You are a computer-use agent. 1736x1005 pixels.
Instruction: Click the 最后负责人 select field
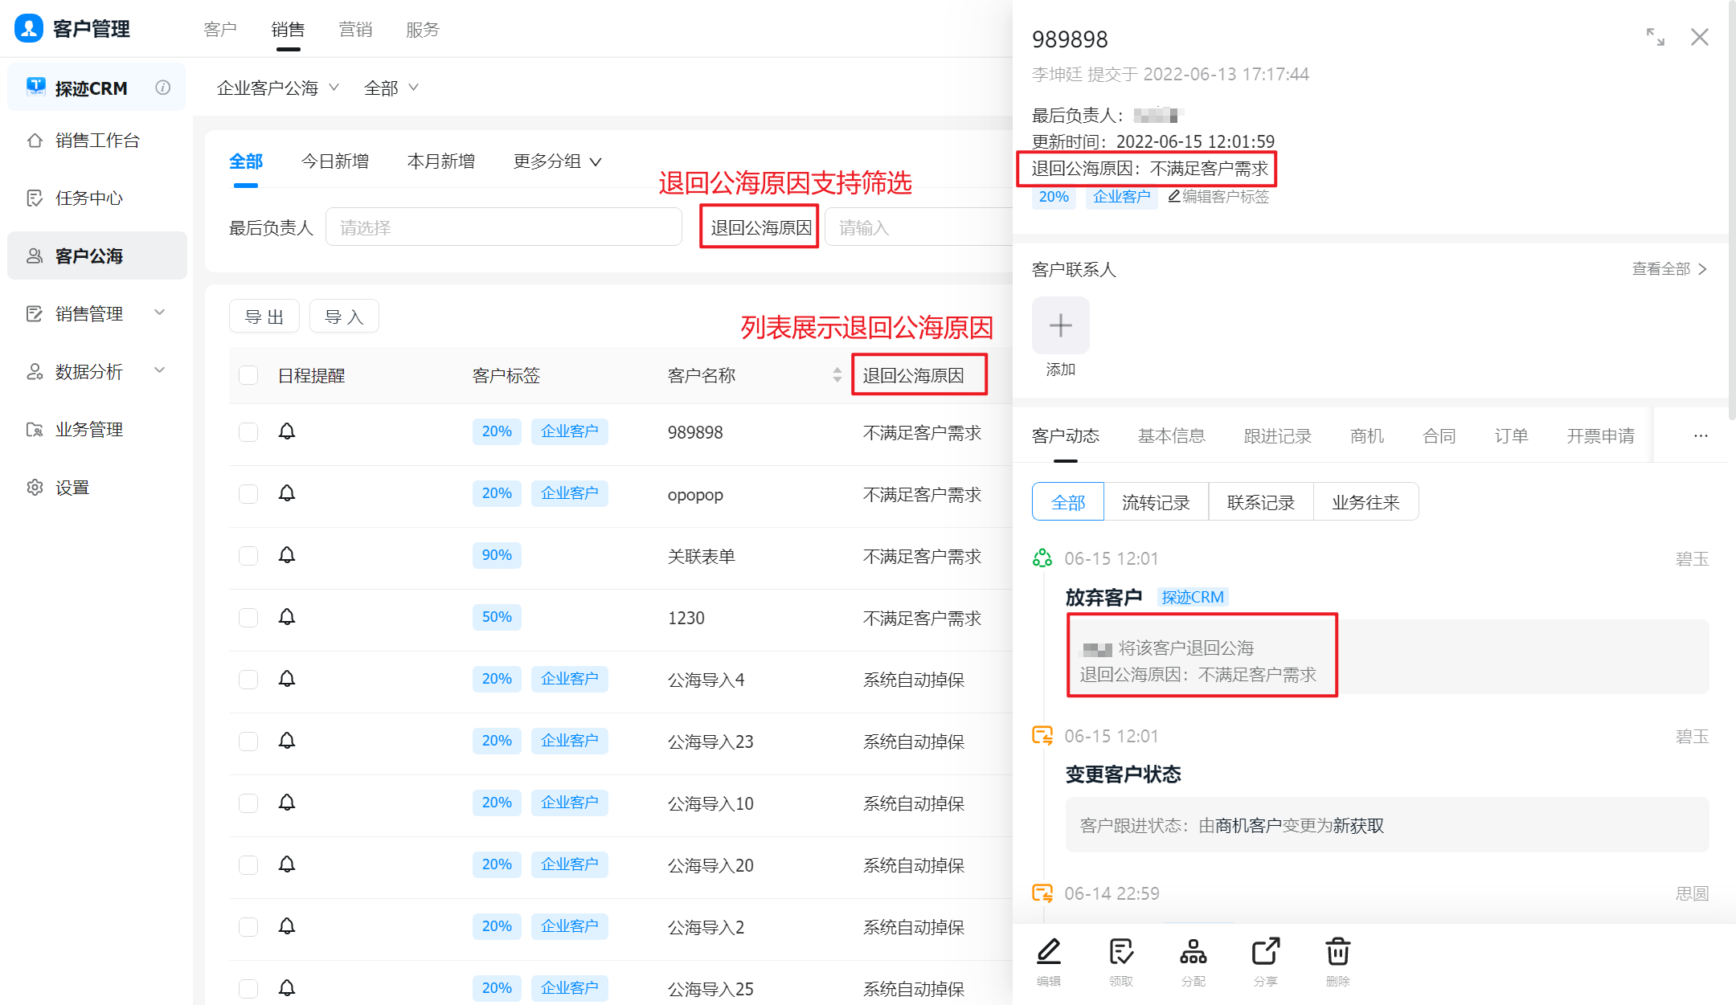click(x=503, y=227)
